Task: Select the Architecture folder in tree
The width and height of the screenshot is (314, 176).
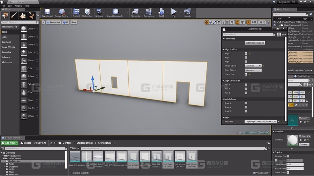Action: click(14, 161)
